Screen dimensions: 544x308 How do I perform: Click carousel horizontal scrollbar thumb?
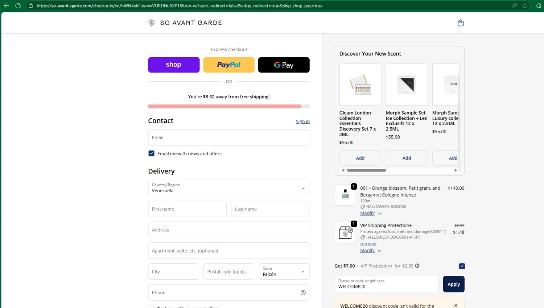366,170
